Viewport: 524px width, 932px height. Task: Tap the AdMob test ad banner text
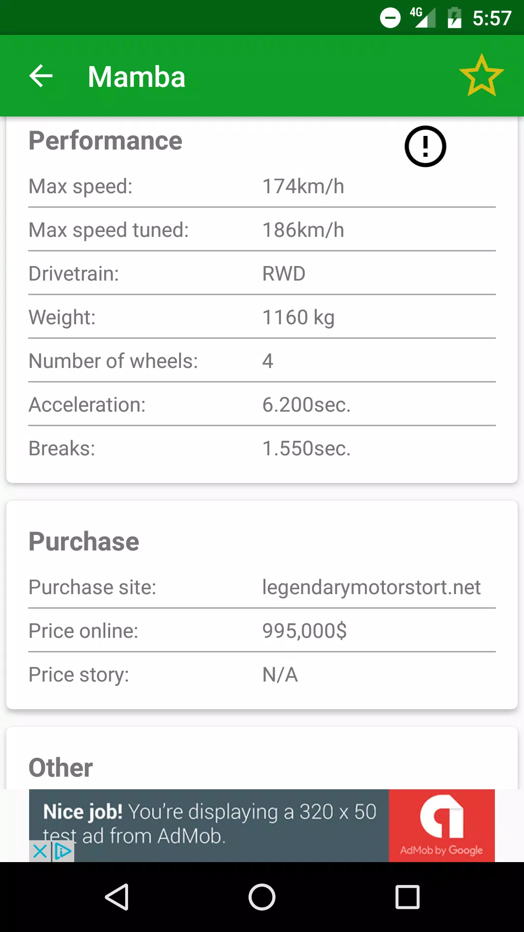210,824
